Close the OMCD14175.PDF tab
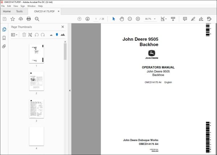217x155 pixels. pyautogui.click(x=59, y=11)
